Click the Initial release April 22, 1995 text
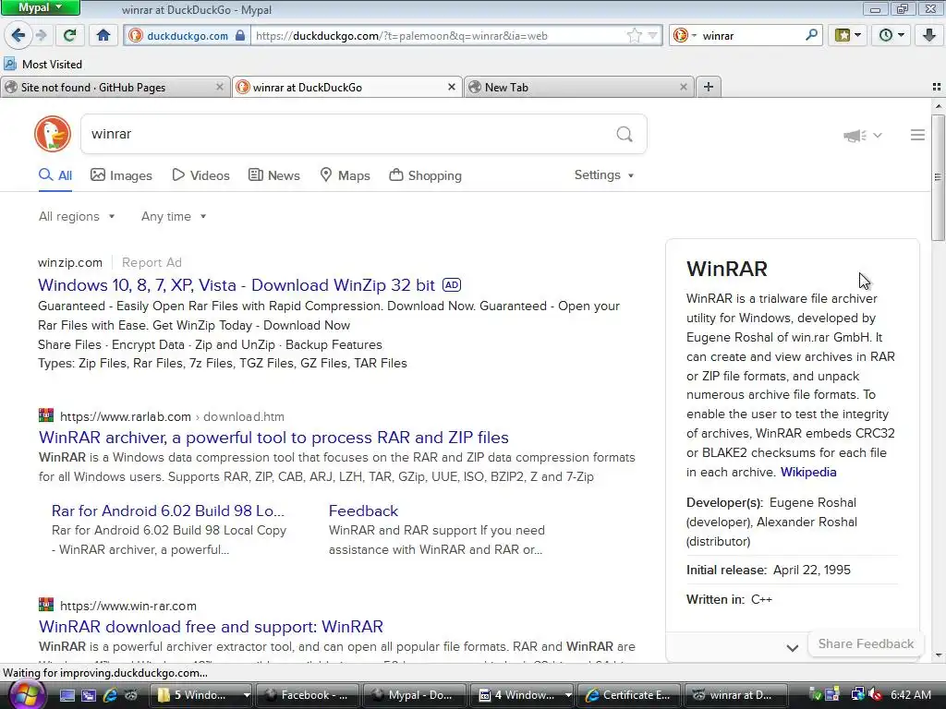 768,570
